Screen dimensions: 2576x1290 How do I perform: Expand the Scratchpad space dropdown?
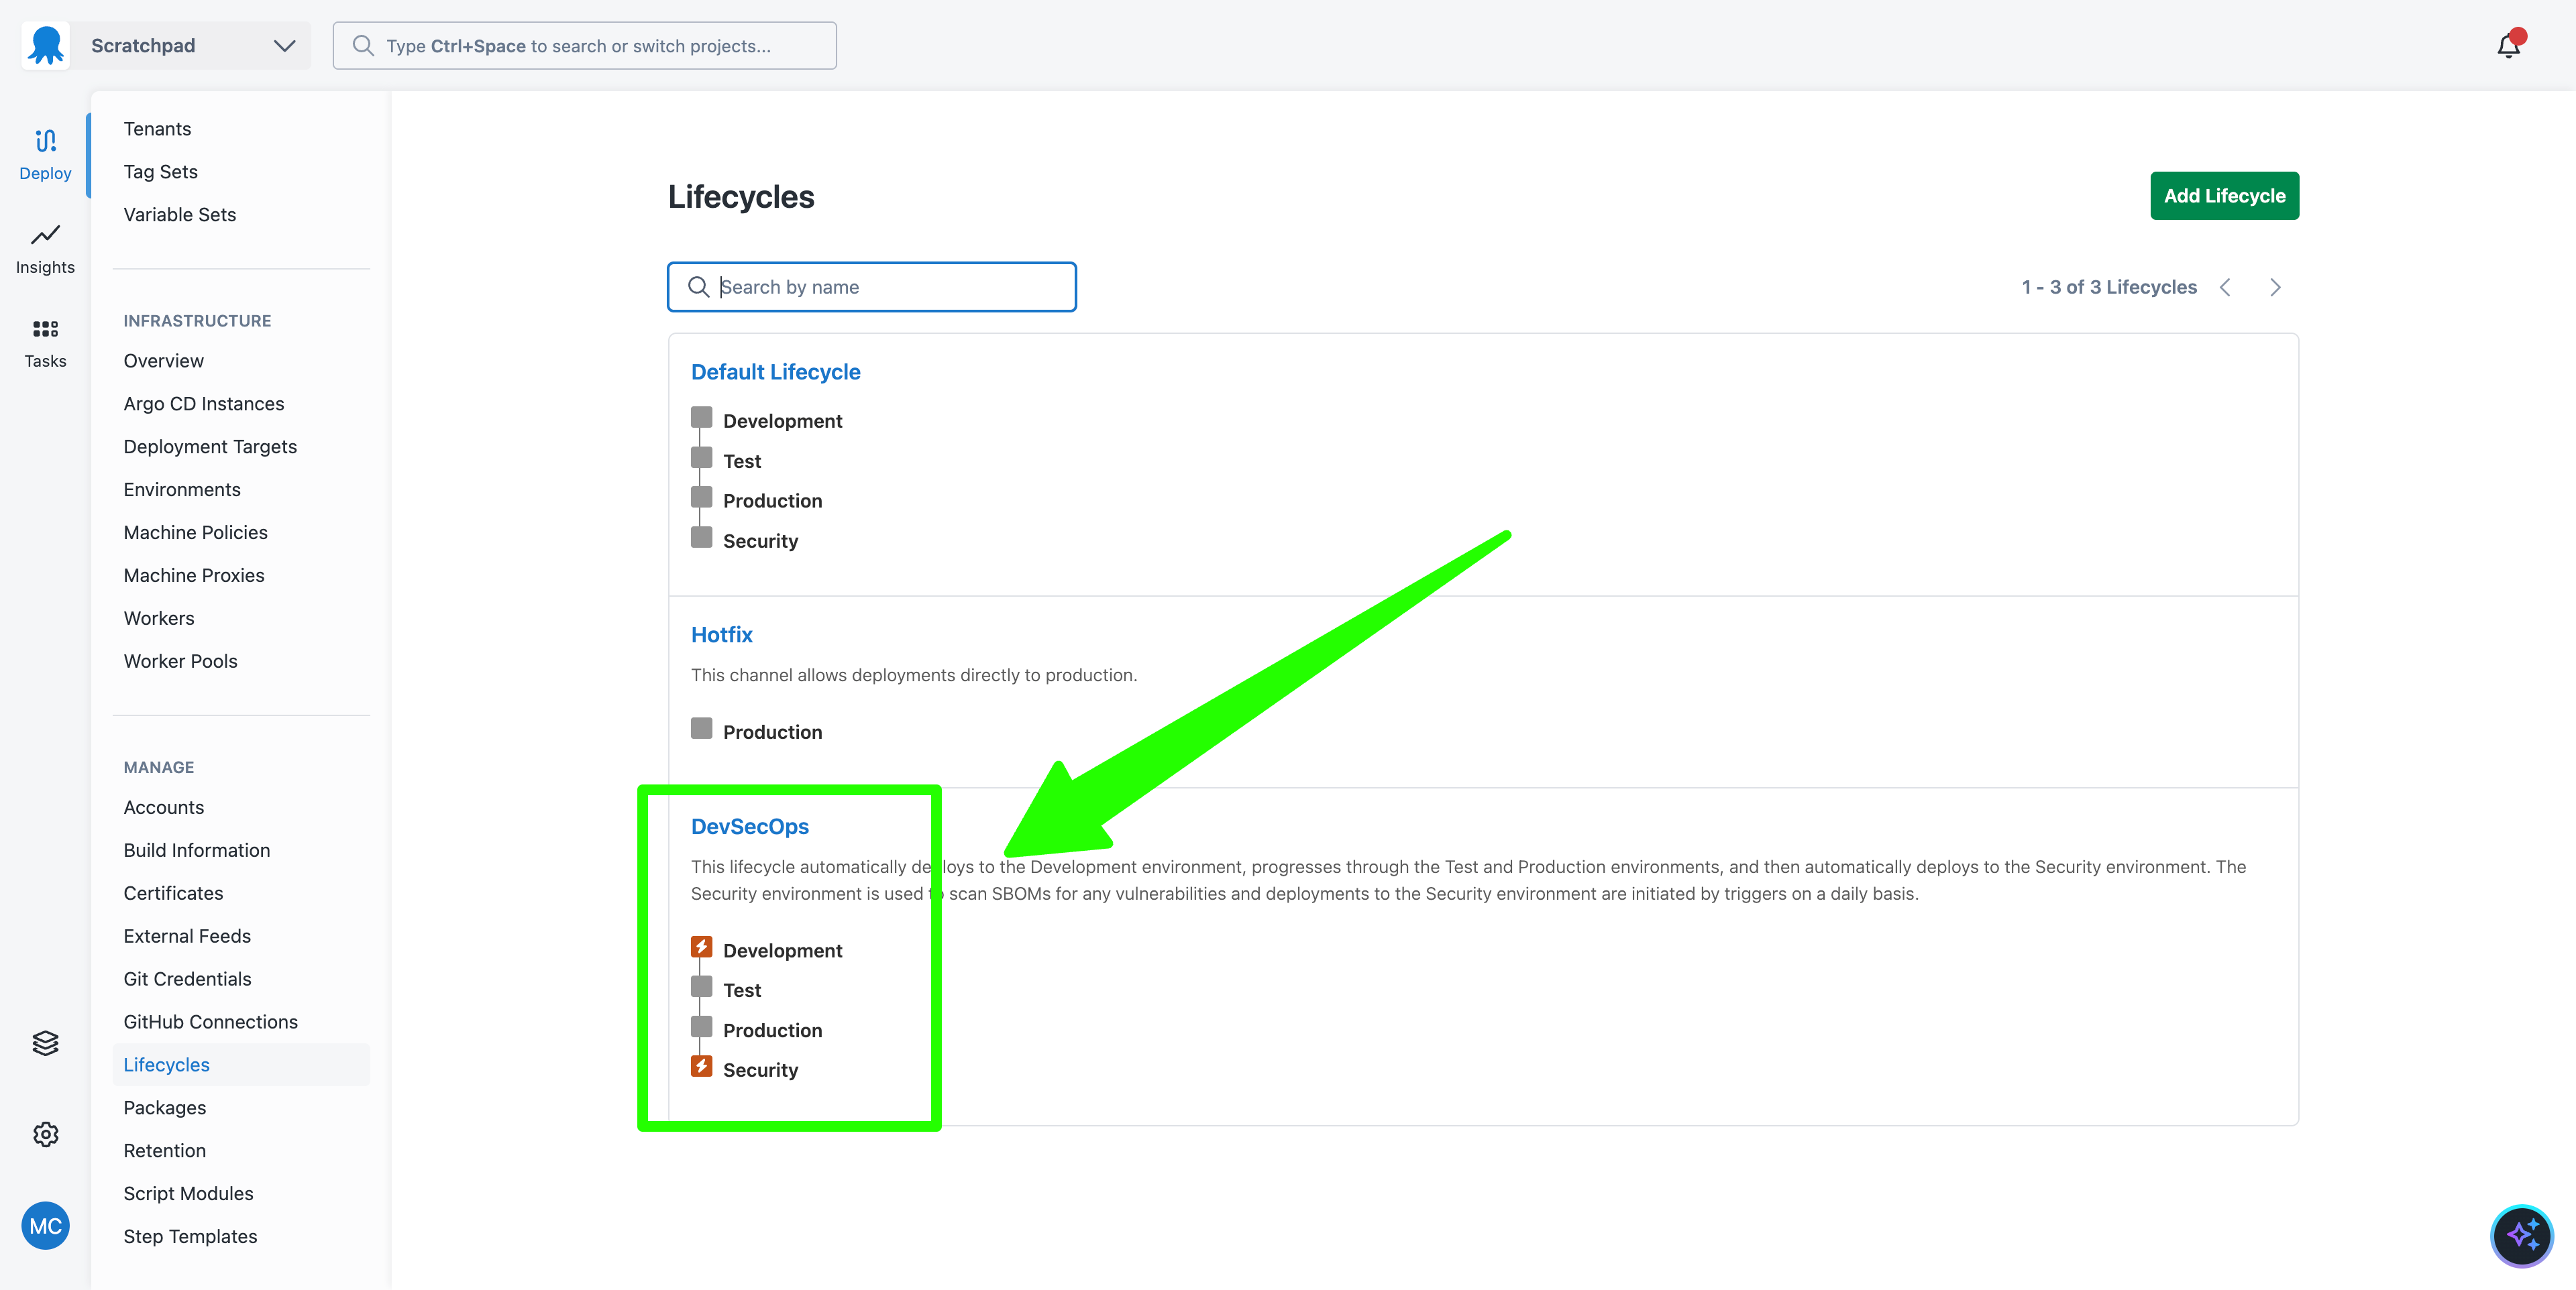coord(284,46)
